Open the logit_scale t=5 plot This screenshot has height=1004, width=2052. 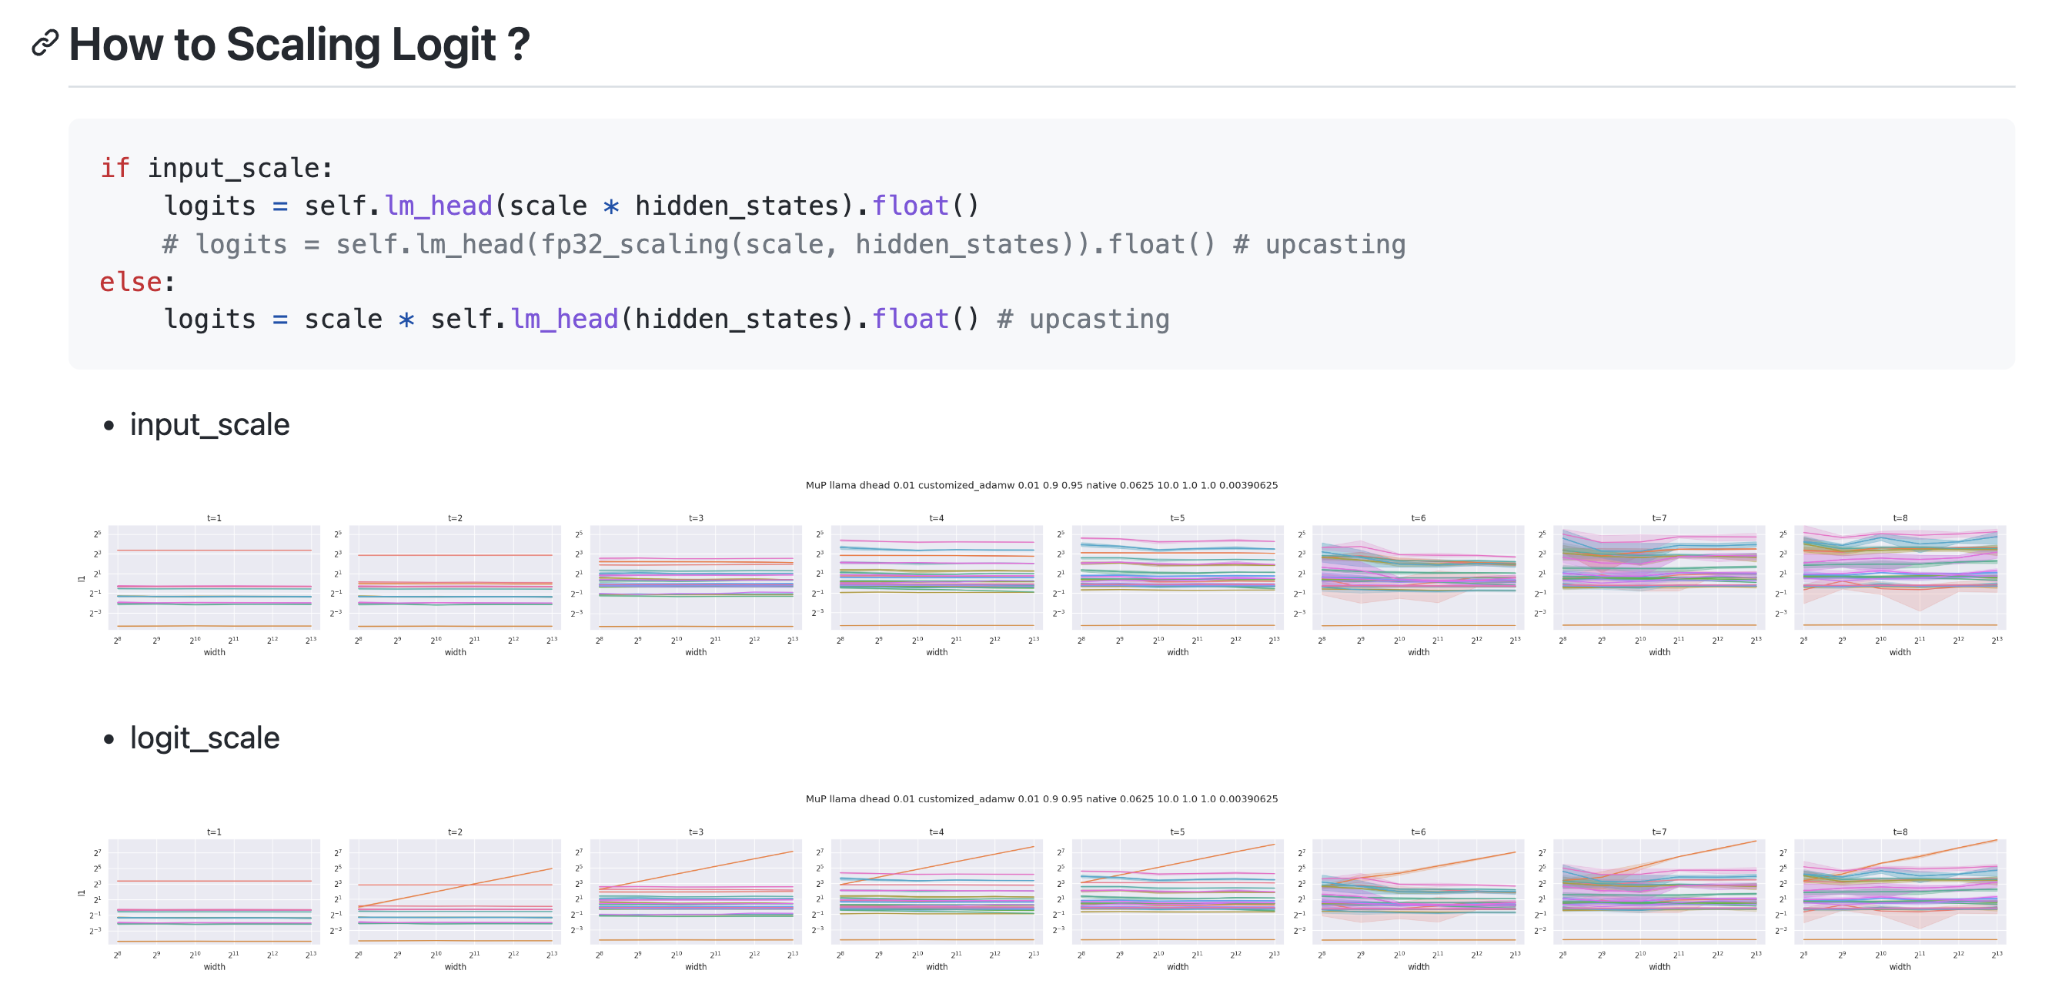[1178, 892]
